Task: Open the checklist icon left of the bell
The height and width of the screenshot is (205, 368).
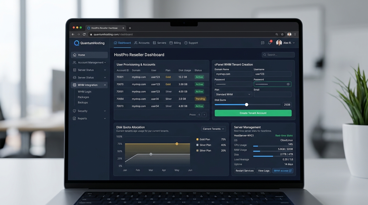Action: tap(263, 43)
